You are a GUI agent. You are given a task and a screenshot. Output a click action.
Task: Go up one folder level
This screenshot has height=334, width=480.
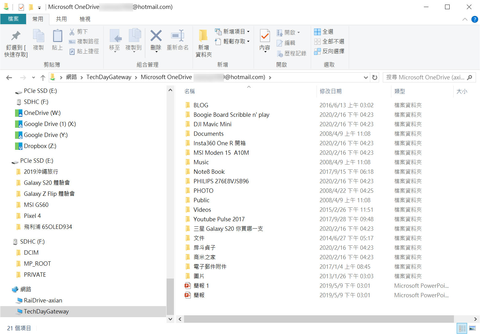43,78
